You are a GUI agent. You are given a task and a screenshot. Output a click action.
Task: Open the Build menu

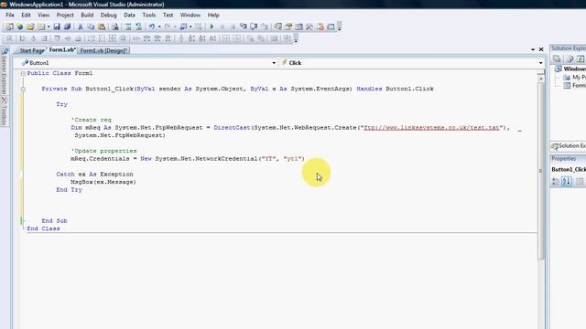87,15
